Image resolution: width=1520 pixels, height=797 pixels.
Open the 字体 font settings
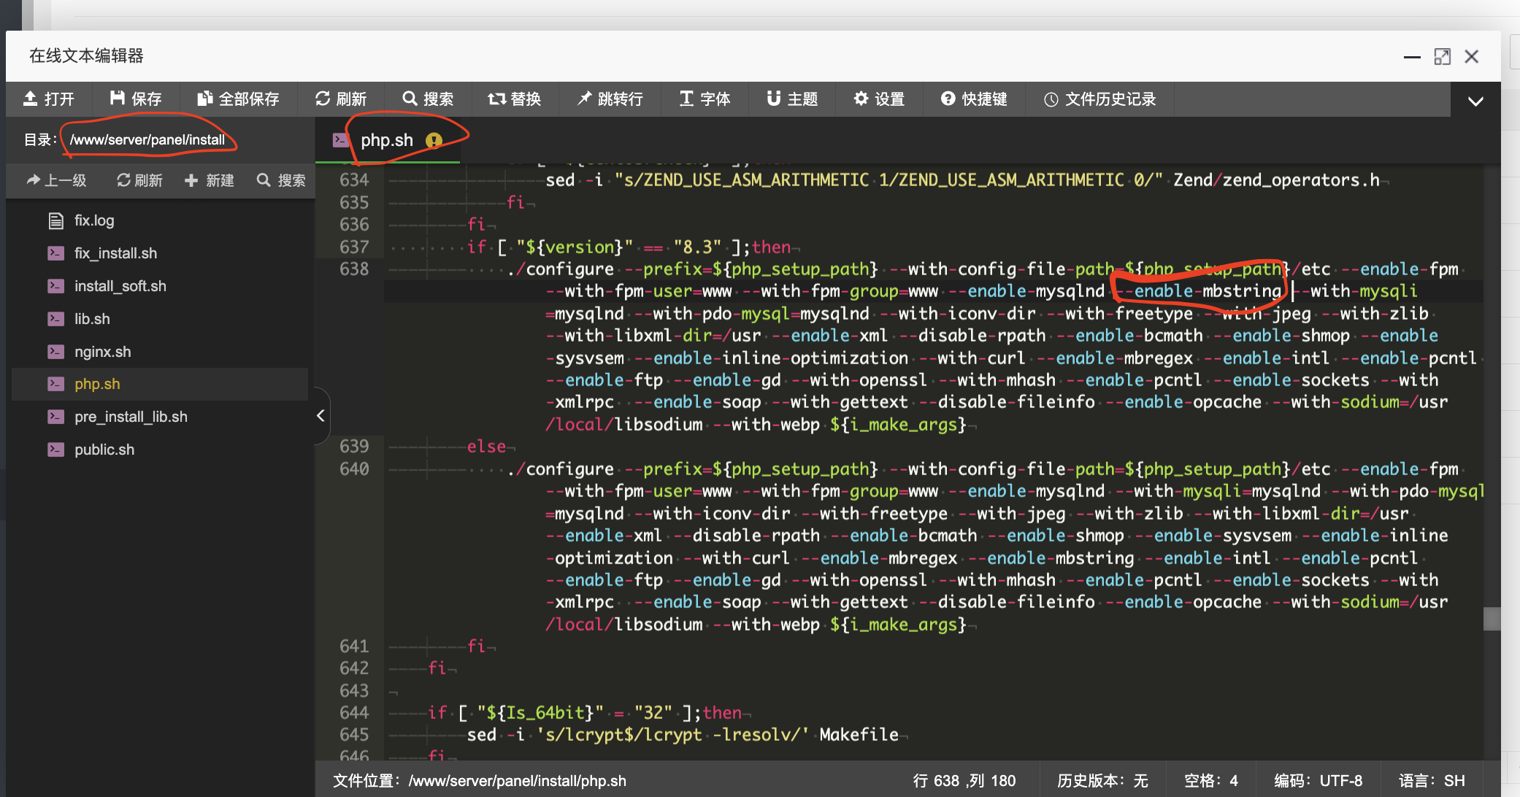point(705,99)
